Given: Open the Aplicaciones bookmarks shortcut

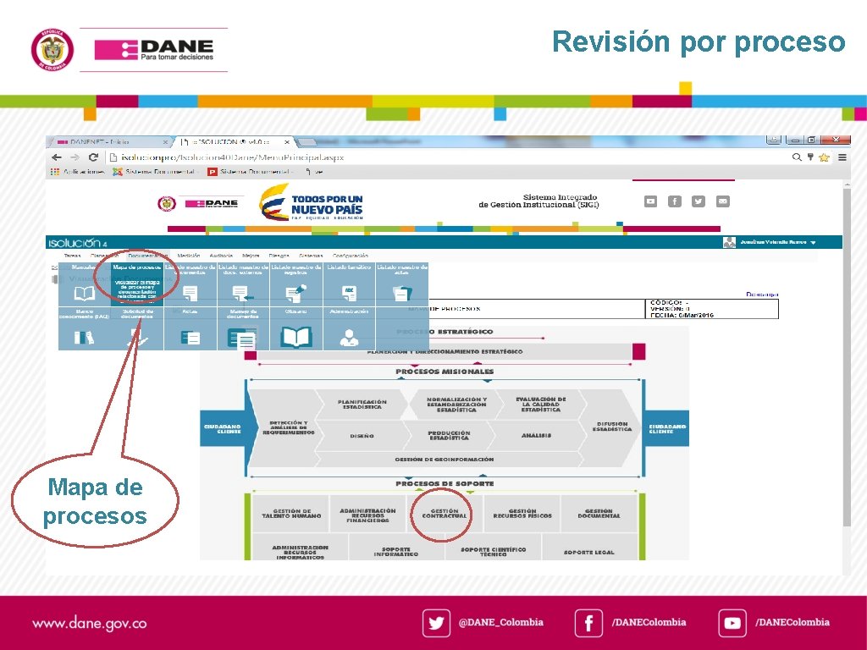Looking at the screenshot, I should click(77, 172).
